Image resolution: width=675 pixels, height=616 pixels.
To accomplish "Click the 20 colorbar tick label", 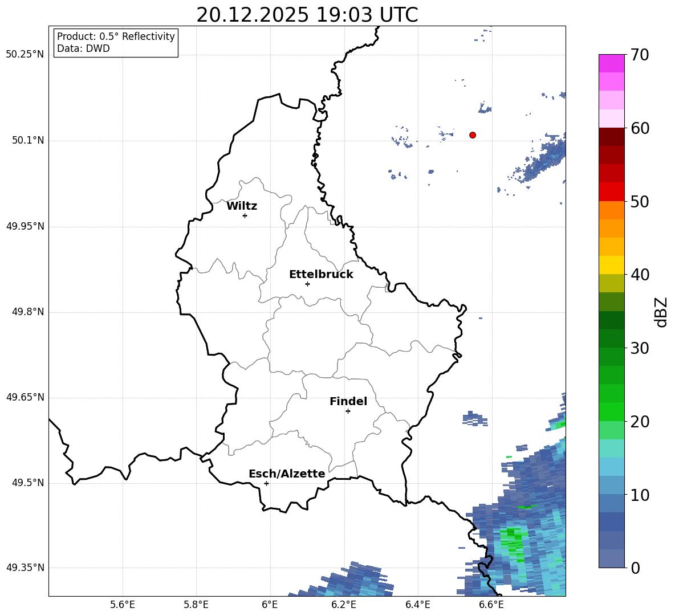I will 640,422.
